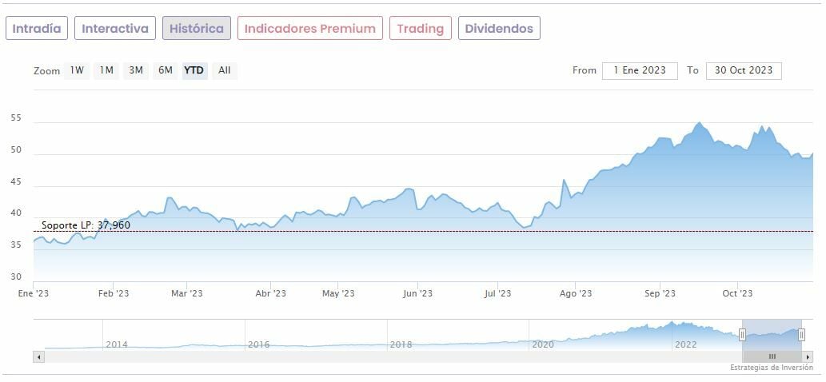View the Dividendos tab
Screen dimensions: 826x382
(x=499, y=29)
